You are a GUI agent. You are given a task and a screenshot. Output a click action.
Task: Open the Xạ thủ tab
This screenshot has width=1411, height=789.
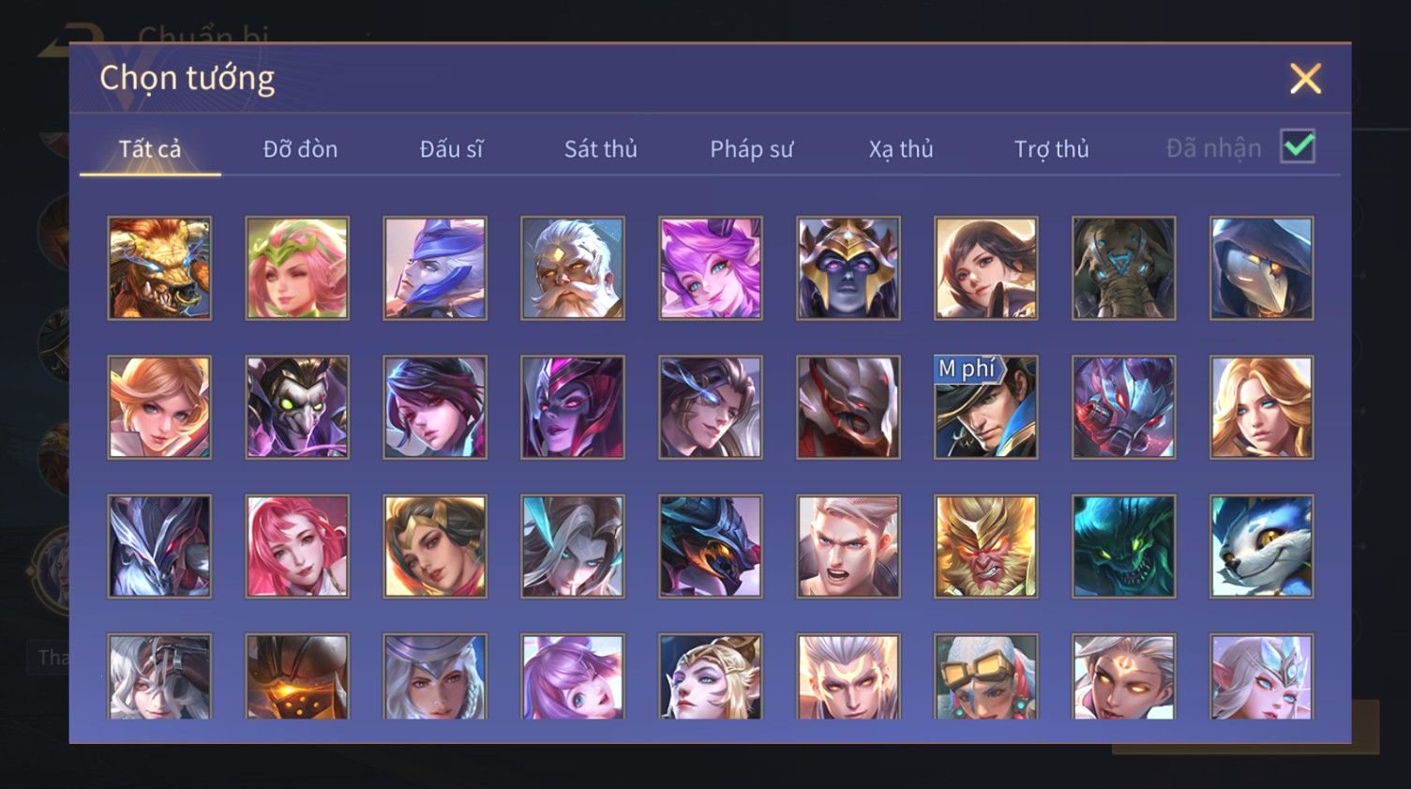tap(901, 148)
